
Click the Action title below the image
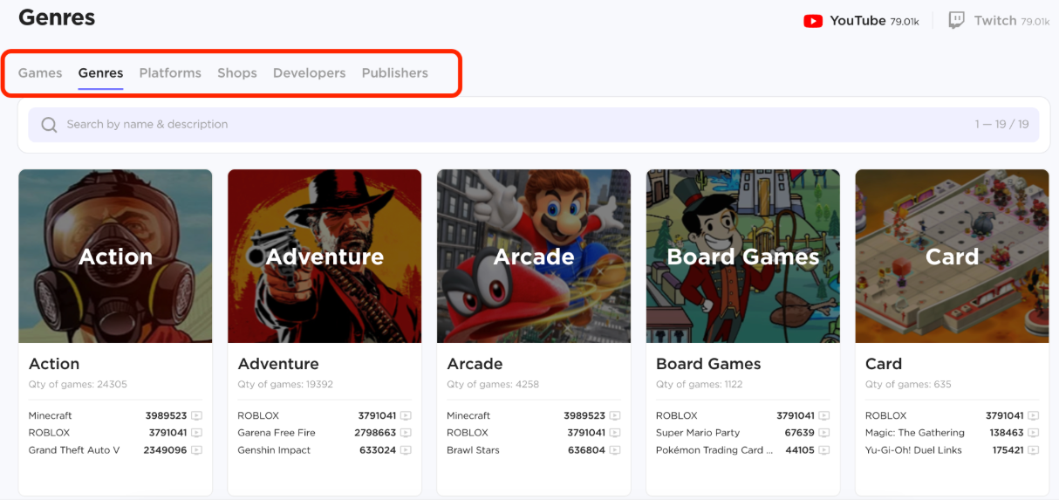click(x=54, y=364)
